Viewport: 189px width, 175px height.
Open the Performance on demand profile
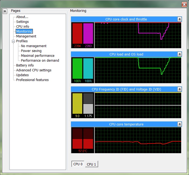pyautogui.click(x=40, y=60)
